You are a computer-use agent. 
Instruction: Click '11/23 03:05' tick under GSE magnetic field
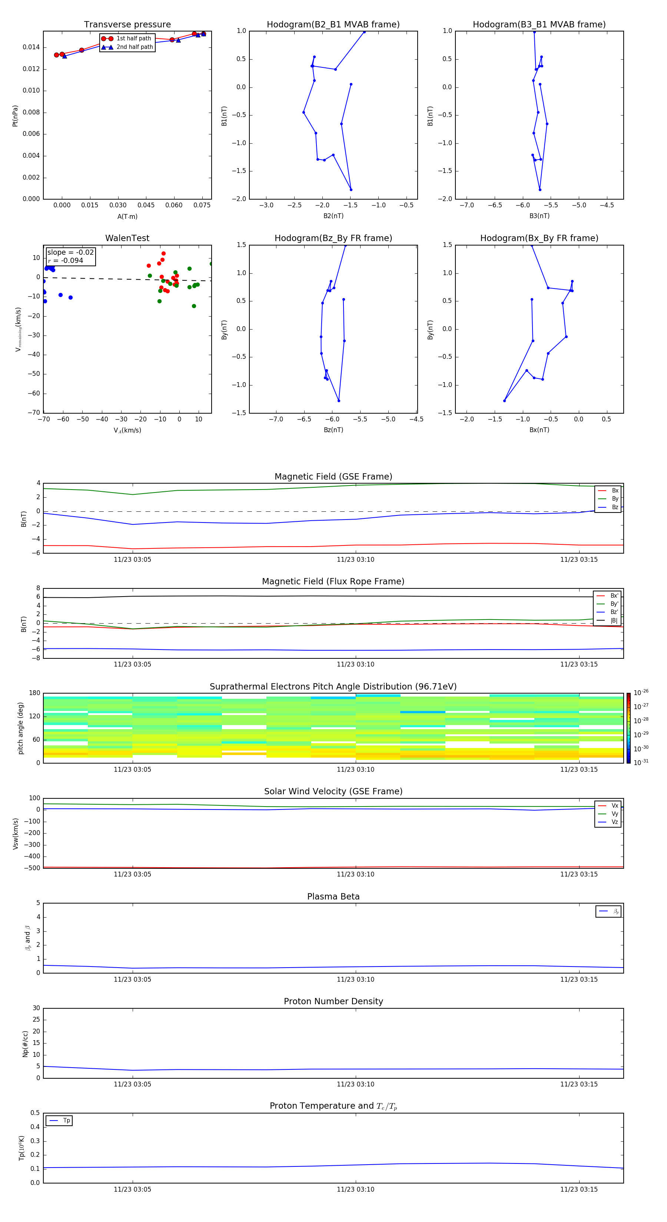pos(132,560)
